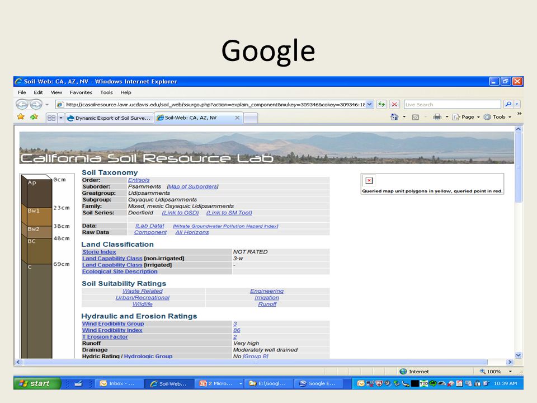Screen dimensions: 537x403
Task: Open the Page menu in the command bar
Action: [x=466, y=117]
